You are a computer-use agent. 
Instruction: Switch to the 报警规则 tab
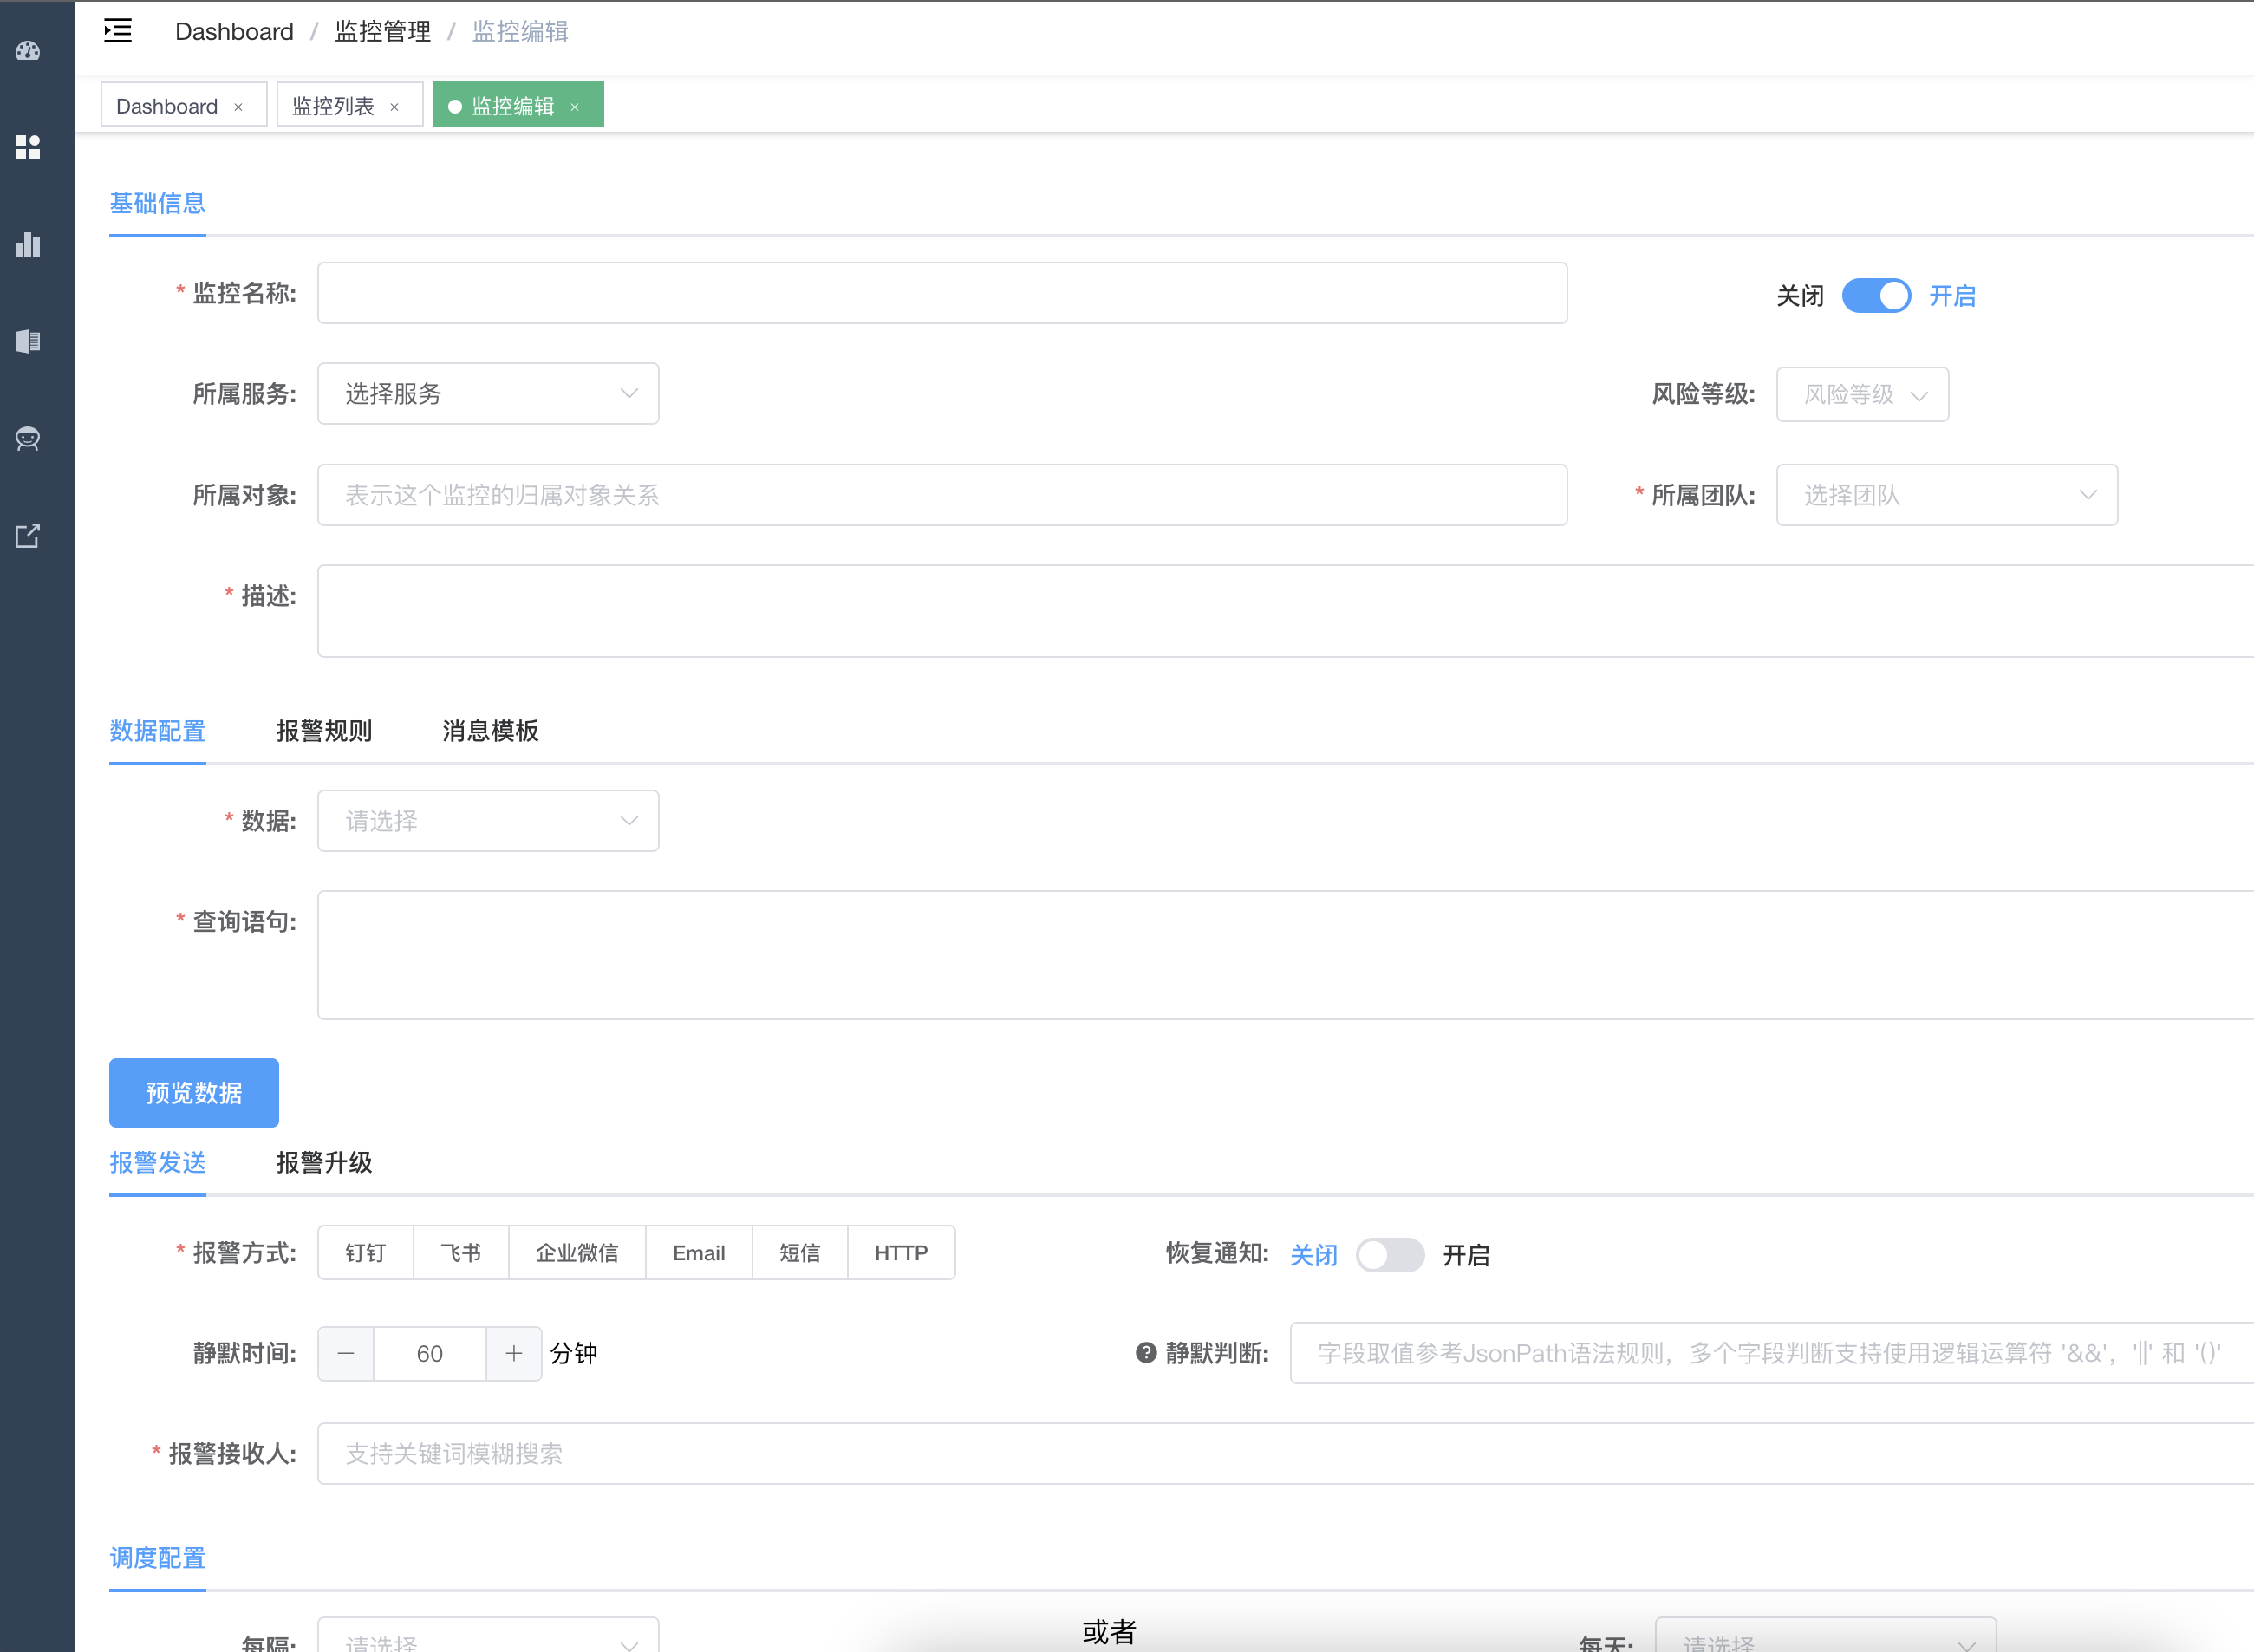point(325,731)
